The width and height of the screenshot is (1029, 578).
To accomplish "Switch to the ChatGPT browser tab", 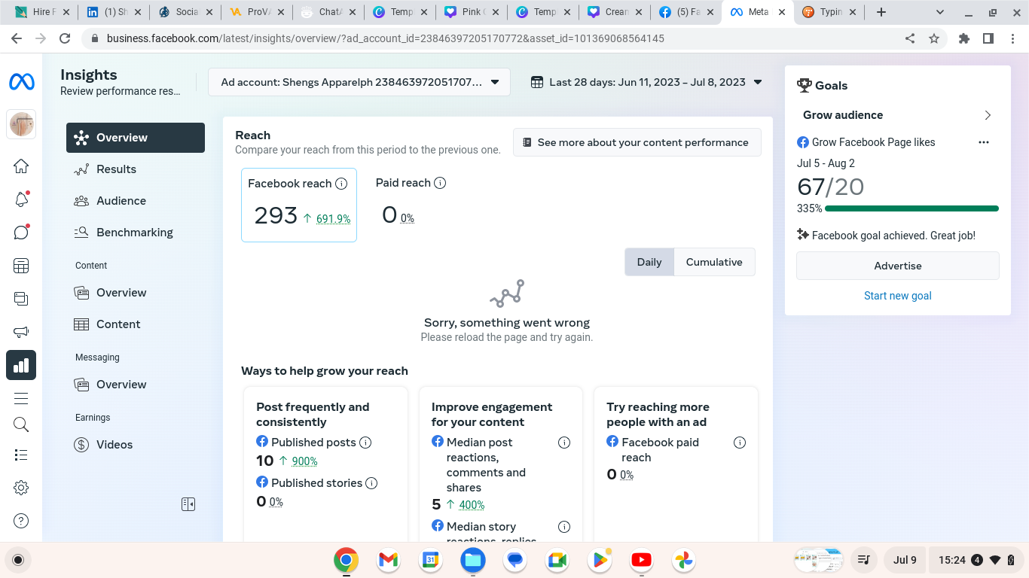I will pyautogui.click(x=328, y=12).
